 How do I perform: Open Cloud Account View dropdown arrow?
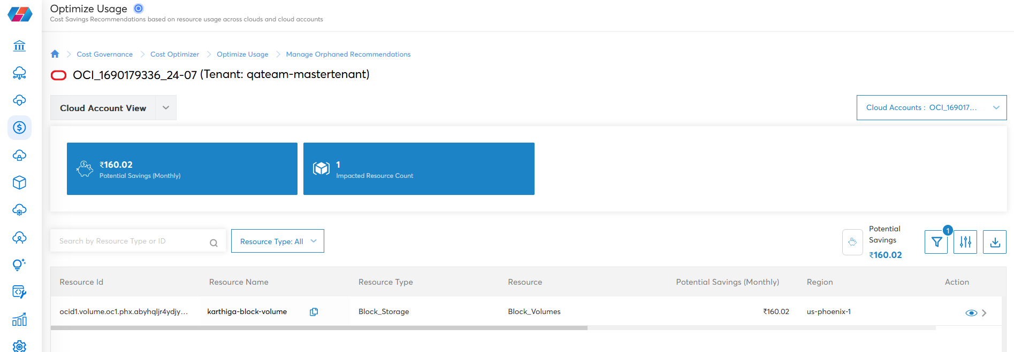[x=166, y=108]
